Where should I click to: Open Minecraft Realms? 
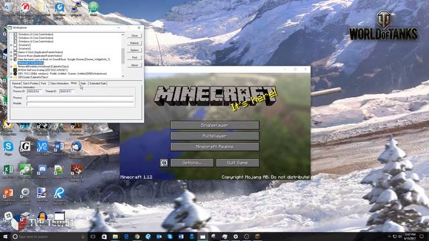click(214, 147)
